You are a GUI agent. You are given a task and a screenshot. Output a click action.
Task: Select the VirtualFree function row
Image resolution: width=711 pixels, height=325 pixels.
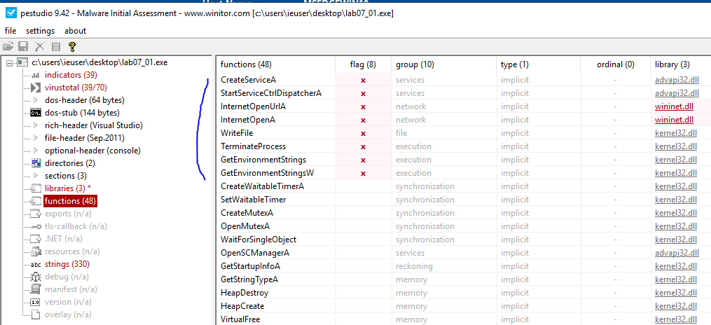pyautogui.click(x=464, y=319)
